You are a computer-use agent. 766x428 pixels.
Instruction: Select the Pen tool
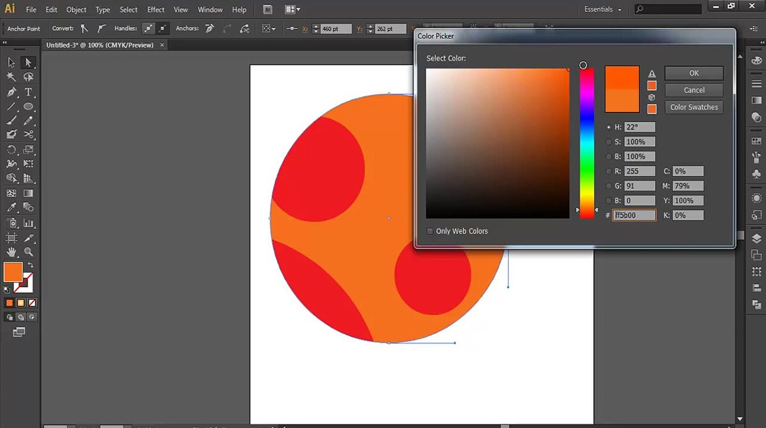coord(11,92)
